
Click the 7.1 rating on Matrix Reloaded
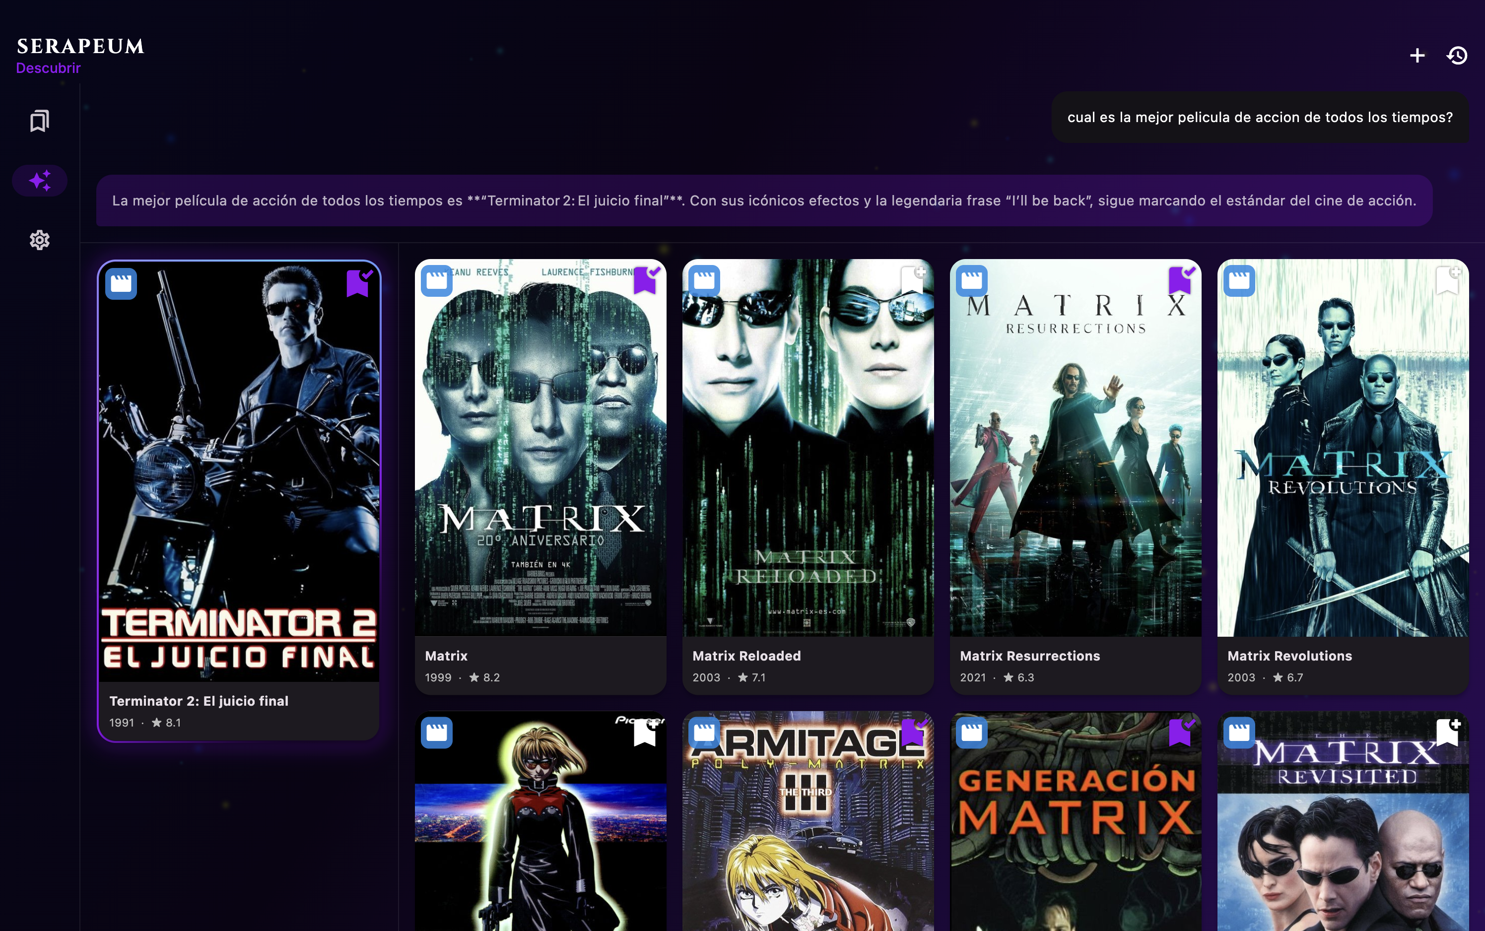point(752,677)
